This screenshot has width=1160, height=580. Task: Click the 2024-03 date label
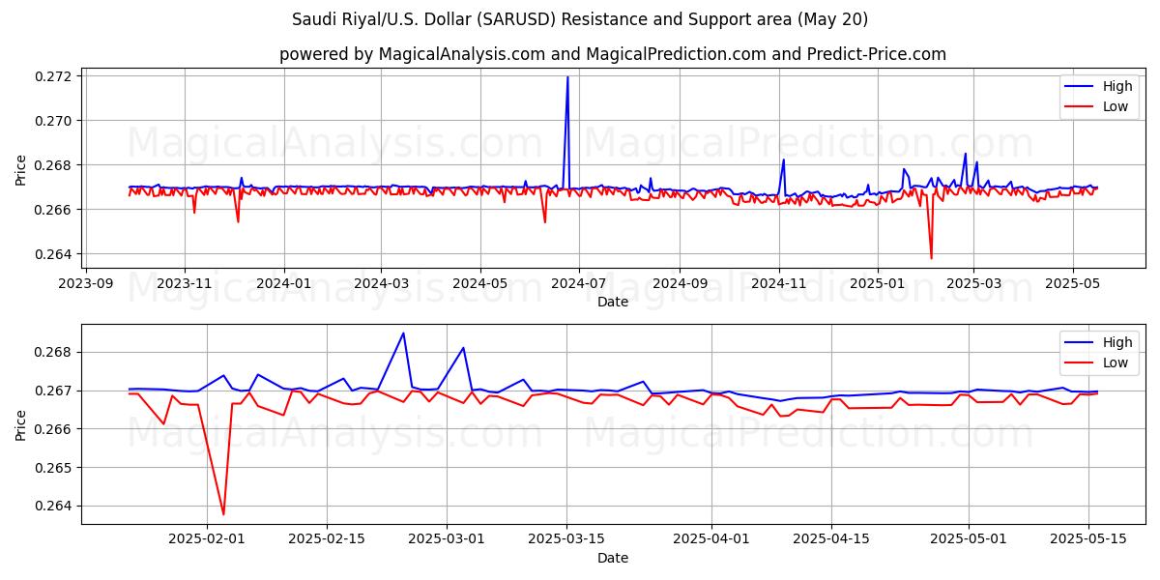[380, 283]
